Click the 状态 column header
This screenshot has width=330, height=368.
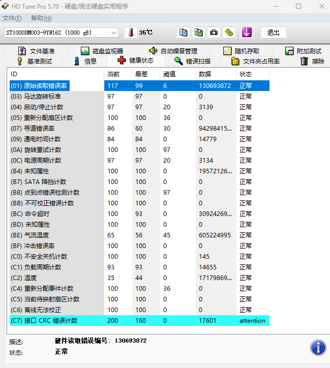click(x=253, y=74)
